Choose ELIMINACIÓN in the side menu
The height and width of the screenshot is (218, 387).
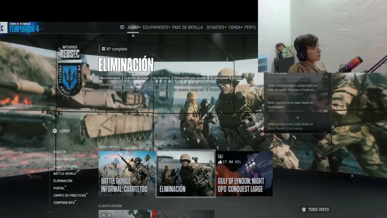pyautogui.click(x=63, y=181)
